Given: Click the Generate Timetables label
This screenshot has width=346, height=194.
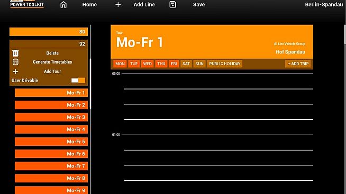Looking at the screenshot, I should (x=52, y=62).
